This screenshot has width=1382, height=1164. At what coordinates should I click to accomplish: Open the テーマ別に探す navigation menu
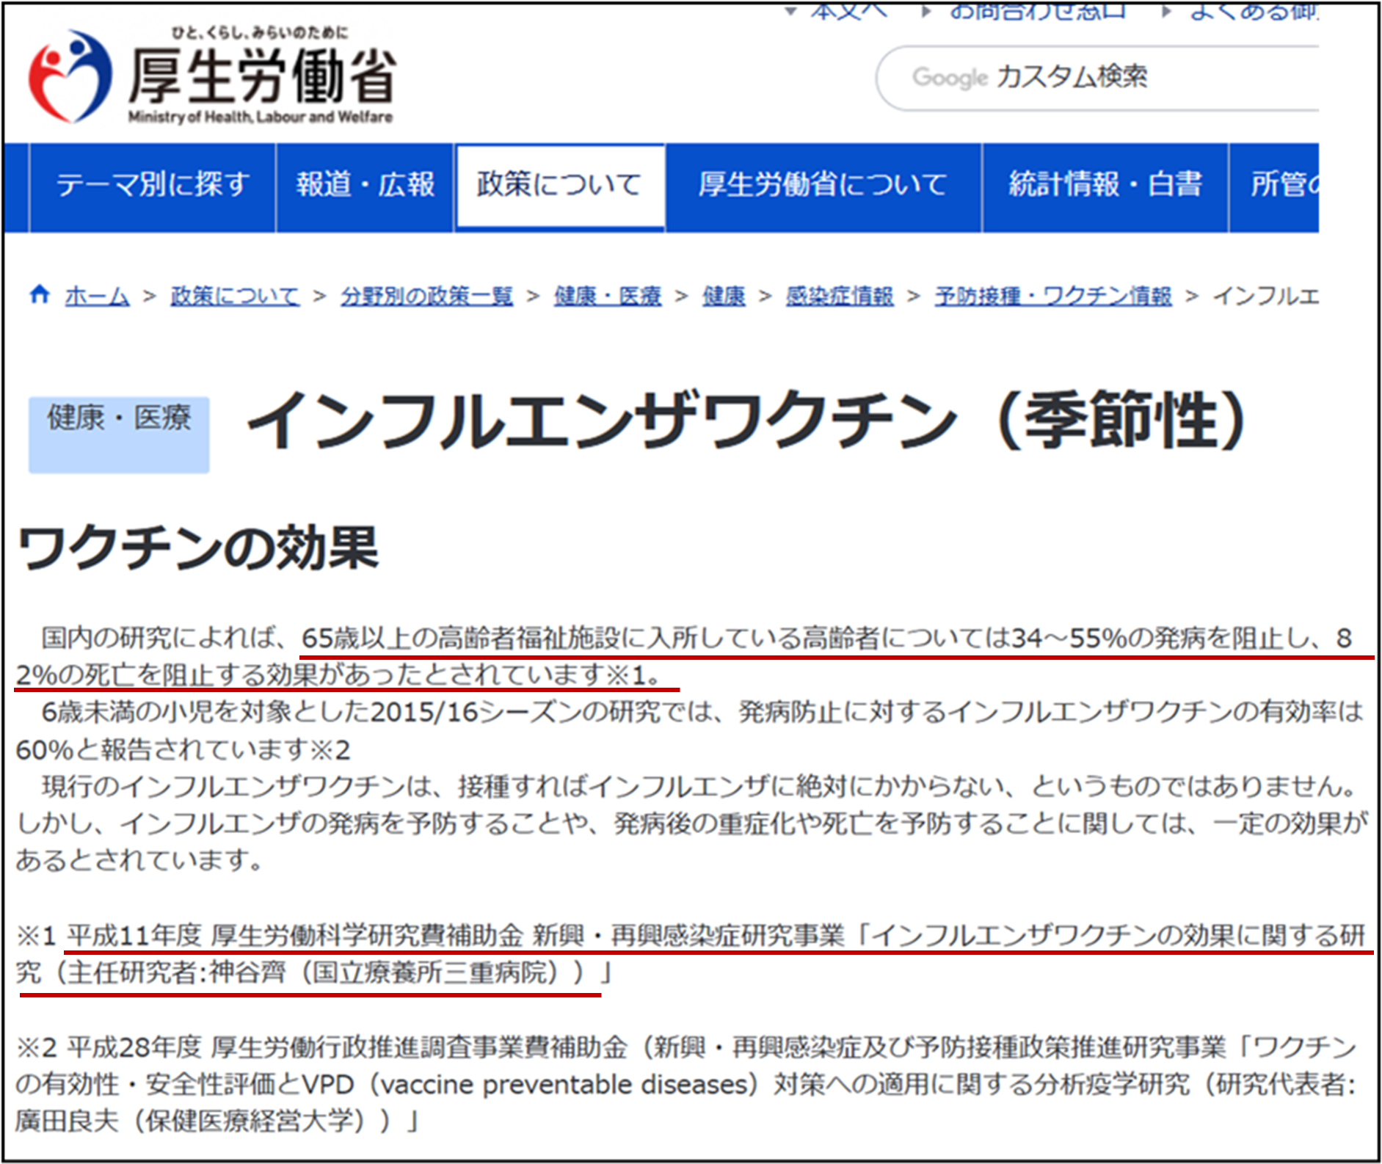point(153,185)
